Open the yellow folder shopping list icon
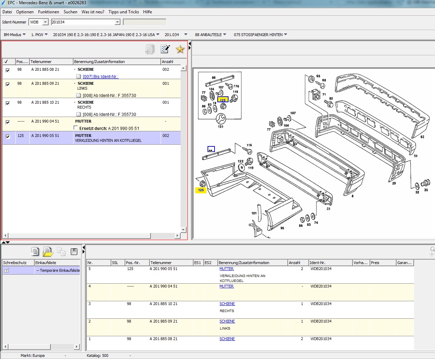Screen dimensions: 435x359 point(48,252)
